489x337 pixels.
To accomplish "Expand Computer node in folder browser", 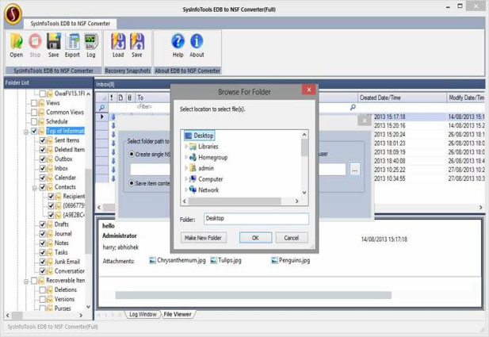I will coord(186,179).
